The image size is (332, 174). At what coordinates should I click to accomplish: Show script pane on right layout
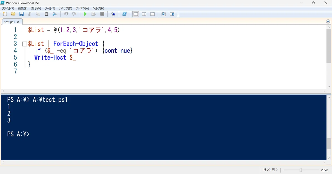point(144,14)
